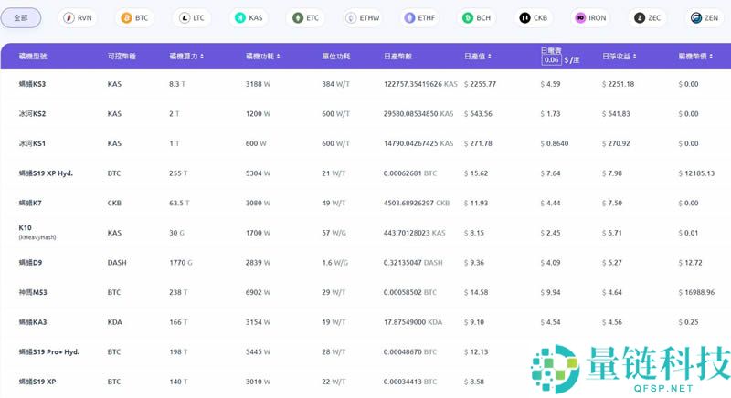Image resolution: width=731 pixels, height=398 pixels.
Task: Click the 122757.35419626 KAS daily coins cell
Action: click(420, 84)
